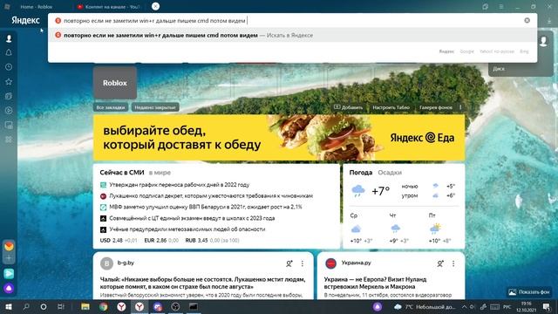Click the Недавно закрытые button
The width and height of the screenshot is (558, 314).
155,107
